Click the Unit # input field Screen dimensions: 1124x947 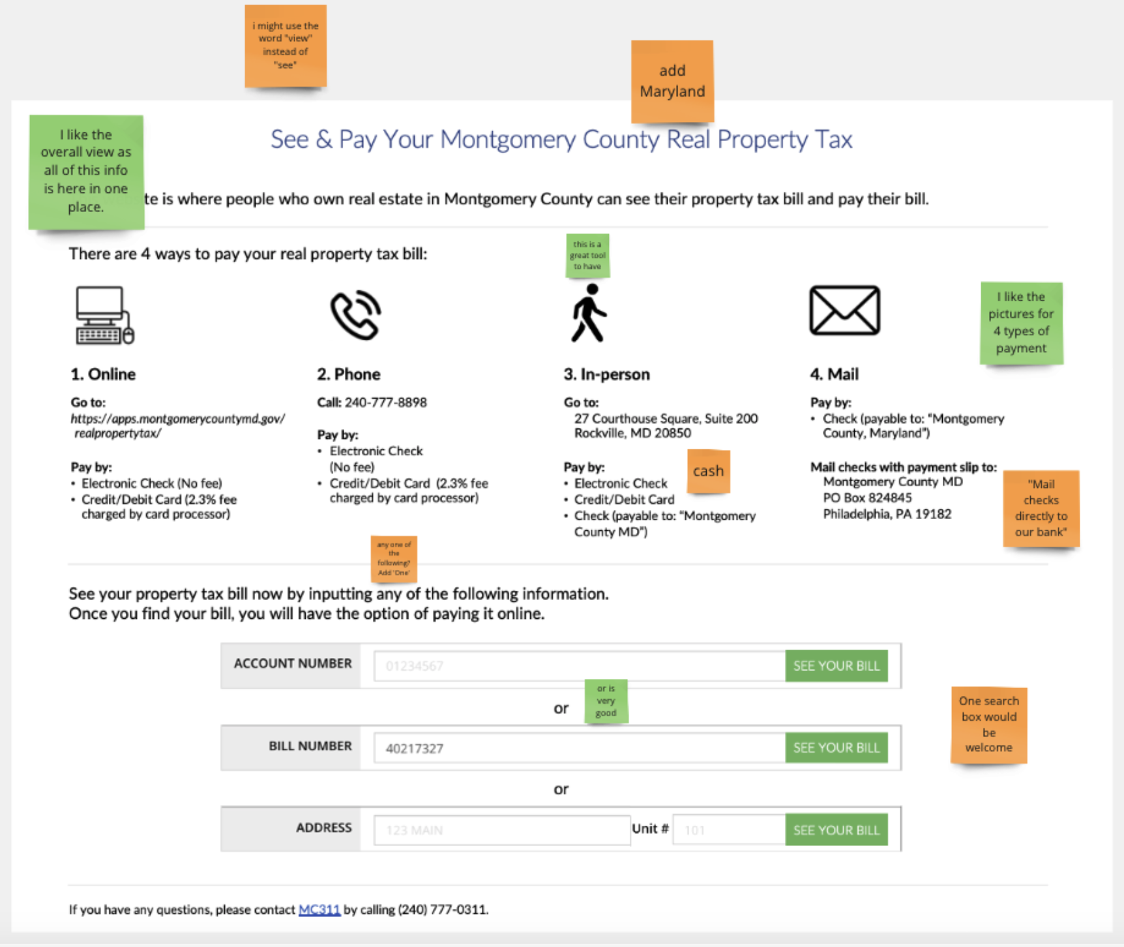(729, 830)
